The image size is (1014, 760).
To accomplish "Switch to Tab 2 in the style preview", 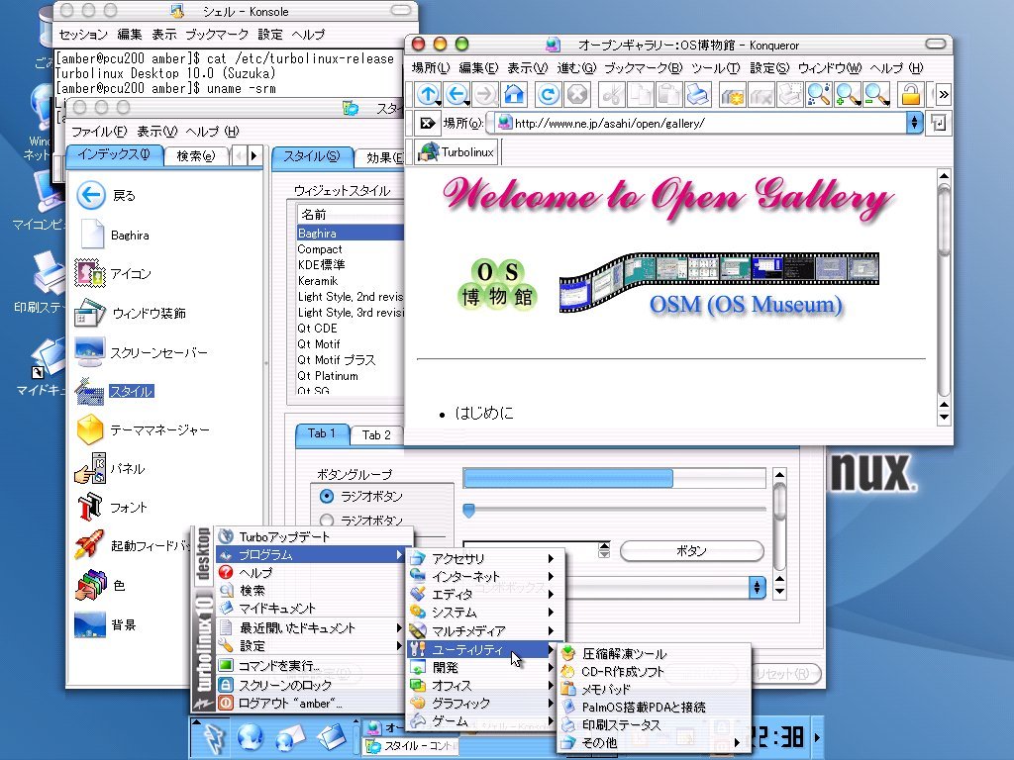I will click(x=376, y=435).
